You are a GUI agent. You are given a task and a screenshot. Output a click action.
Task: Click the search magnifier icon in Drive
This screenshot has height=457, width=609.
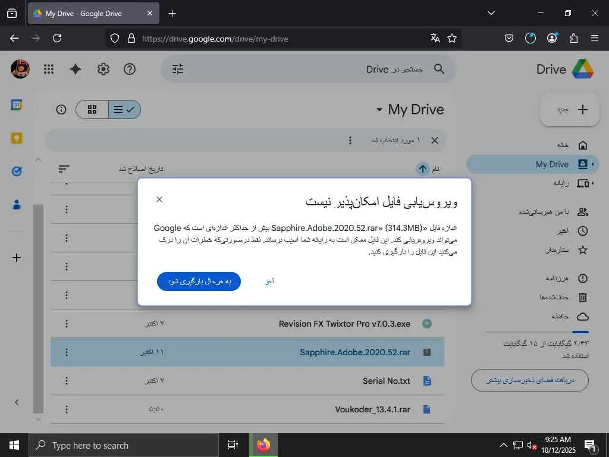tap(440, 69)
